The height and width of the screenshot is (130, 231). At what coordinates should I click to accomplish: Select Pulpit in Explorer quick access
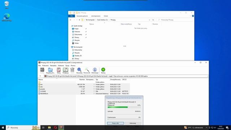tap(77, 29)
